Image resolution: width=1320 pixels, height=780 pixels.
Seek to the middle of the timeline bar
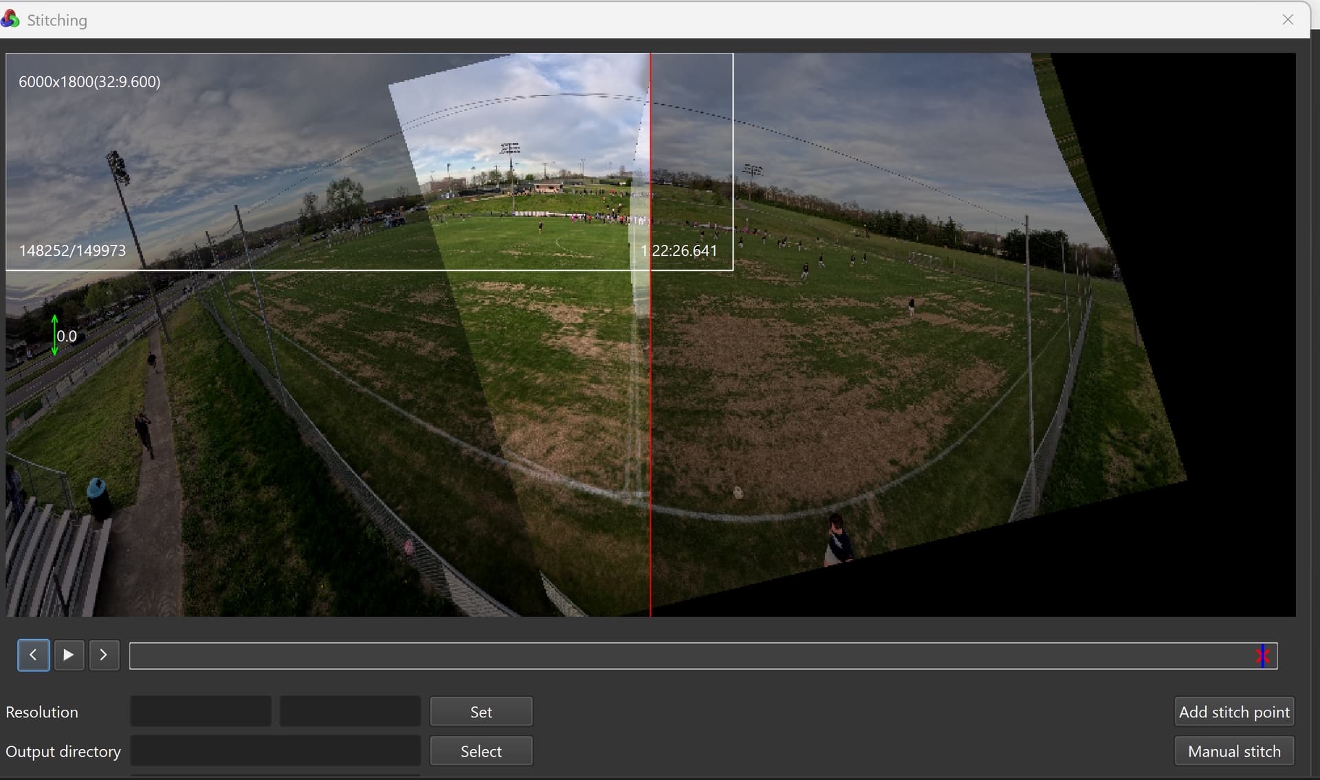coord(703,656)
